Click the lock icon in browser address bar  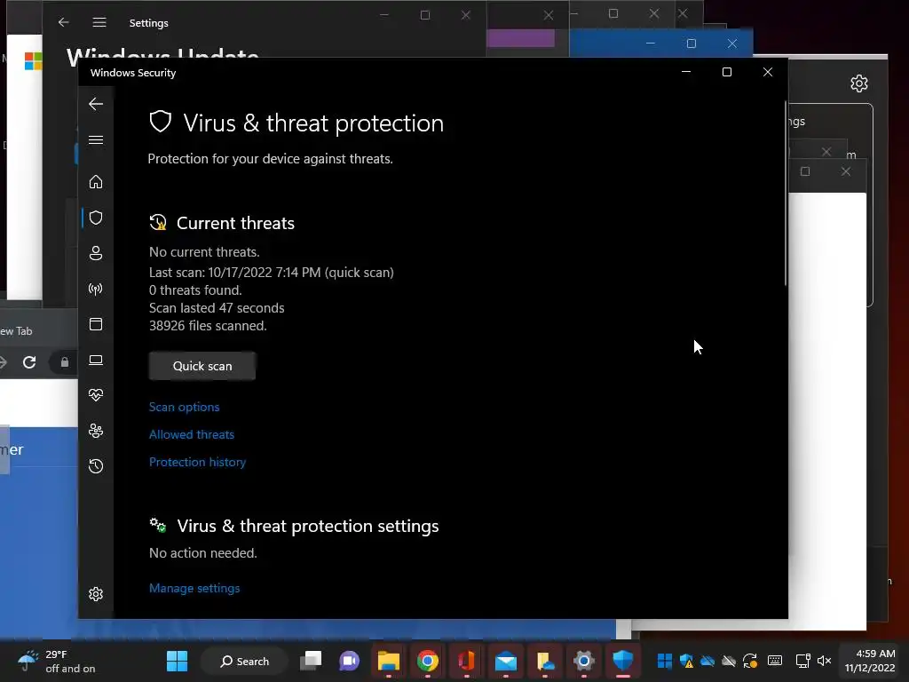65,362
